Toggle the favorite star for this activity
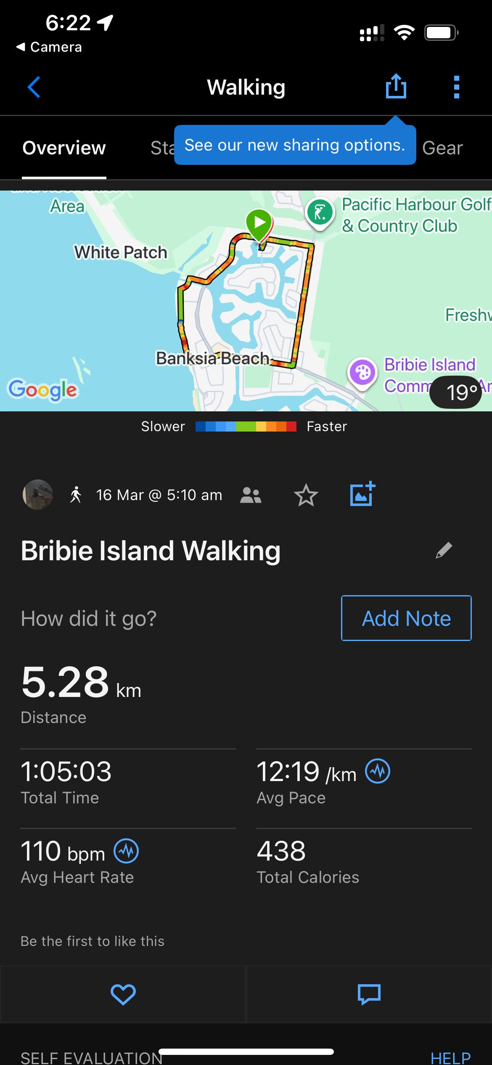The width and height of the screenshot is (492, 1065). pos(306,495)
